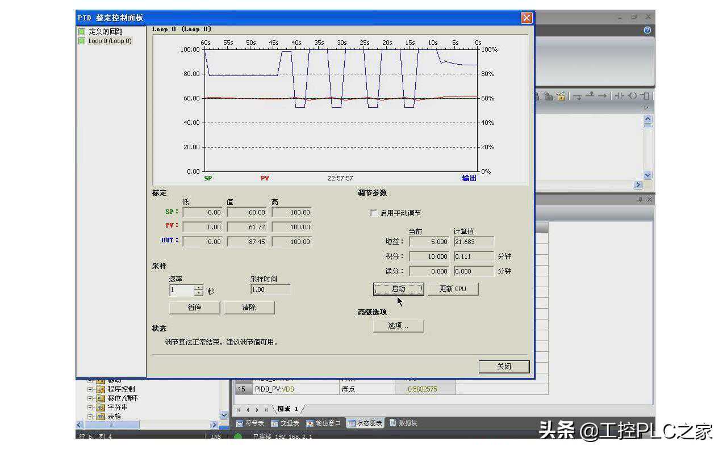The height and width of the screenshot is (454, 727).
Task: Open the 数据块 tab
Action: (403, 423)
